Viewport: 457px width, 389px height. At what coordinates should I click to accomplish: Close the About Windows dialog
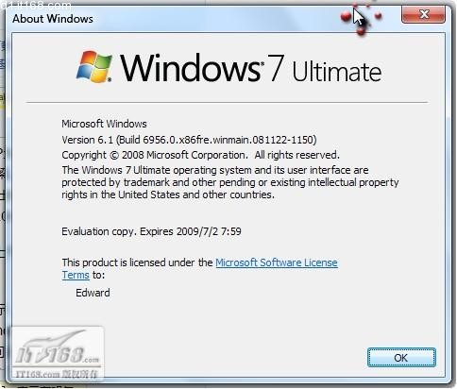tap(423, 14)
